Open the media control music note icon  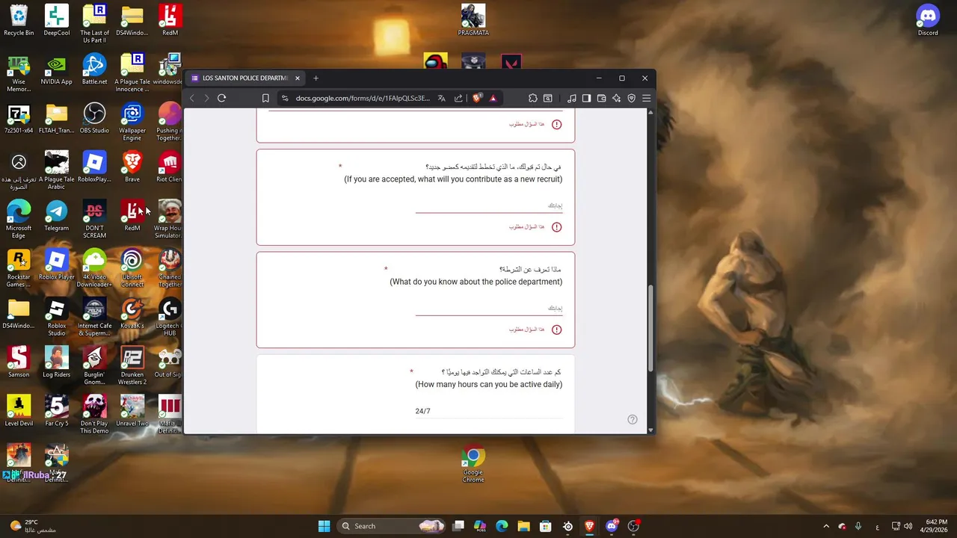point(572,98)
